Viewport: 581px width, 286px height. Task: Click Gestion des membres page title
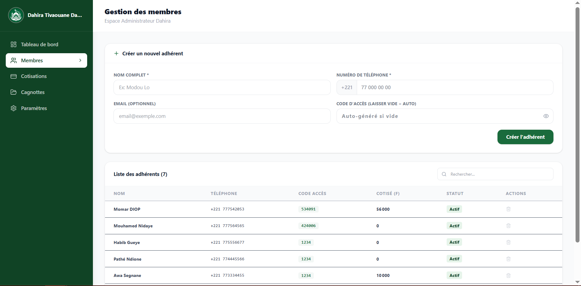click(x=143, y=12)
